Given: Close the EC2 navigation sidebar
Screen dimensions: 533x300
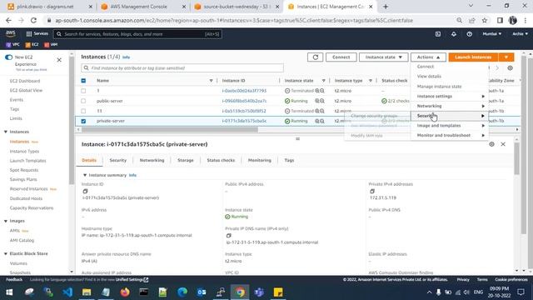Looking at the screenshot, I should [59, 60].
